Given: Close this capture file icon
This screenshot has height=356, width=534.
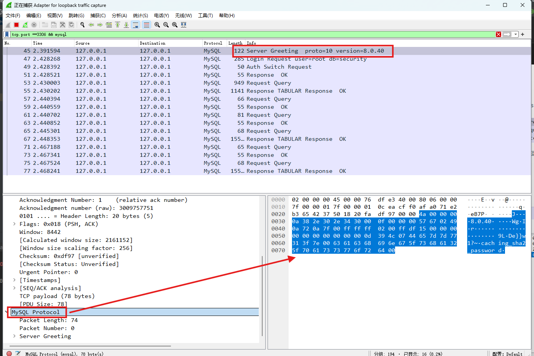Looking at the screenshot, I should 63,25.
